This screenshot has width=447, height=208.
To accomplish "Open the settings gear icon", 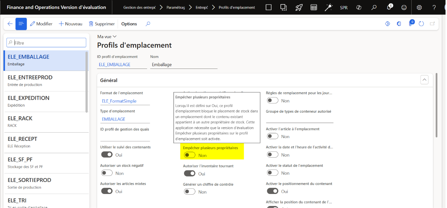I will (419, 8).
